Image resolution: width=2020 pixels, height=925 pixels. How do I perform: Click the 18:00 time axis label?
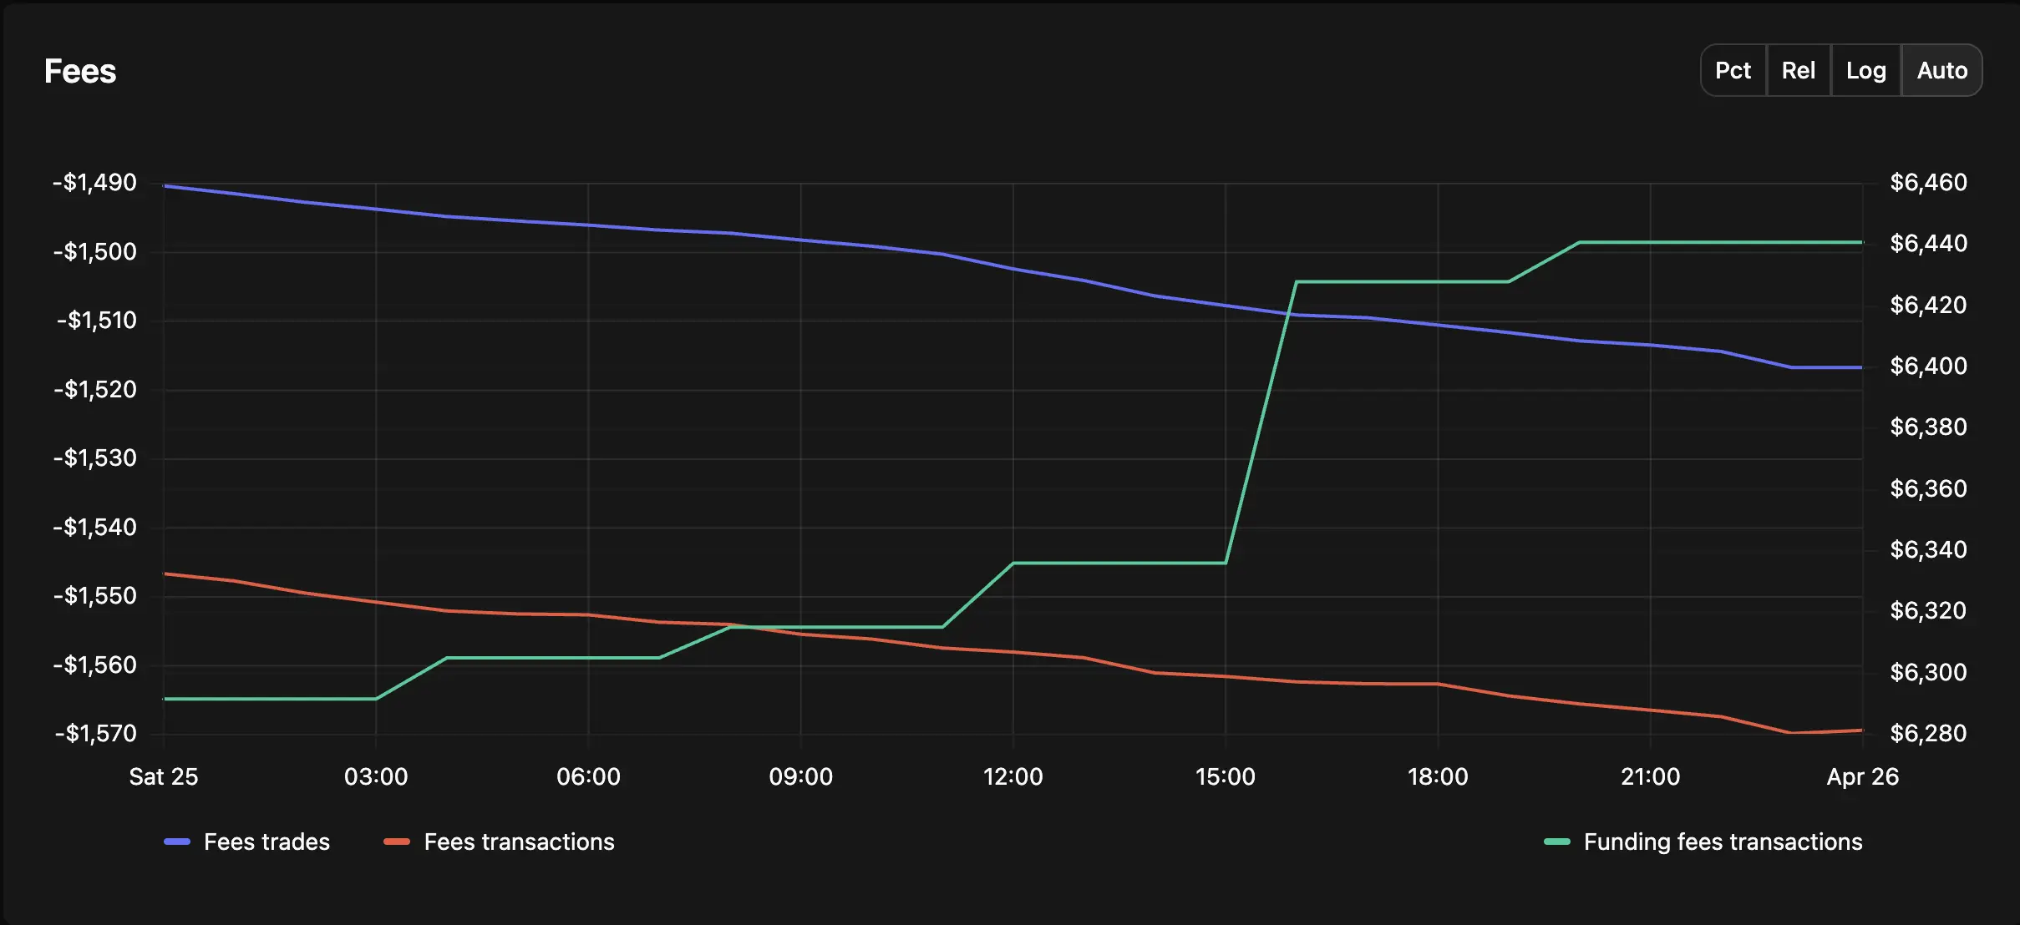tap(1438, 776)
